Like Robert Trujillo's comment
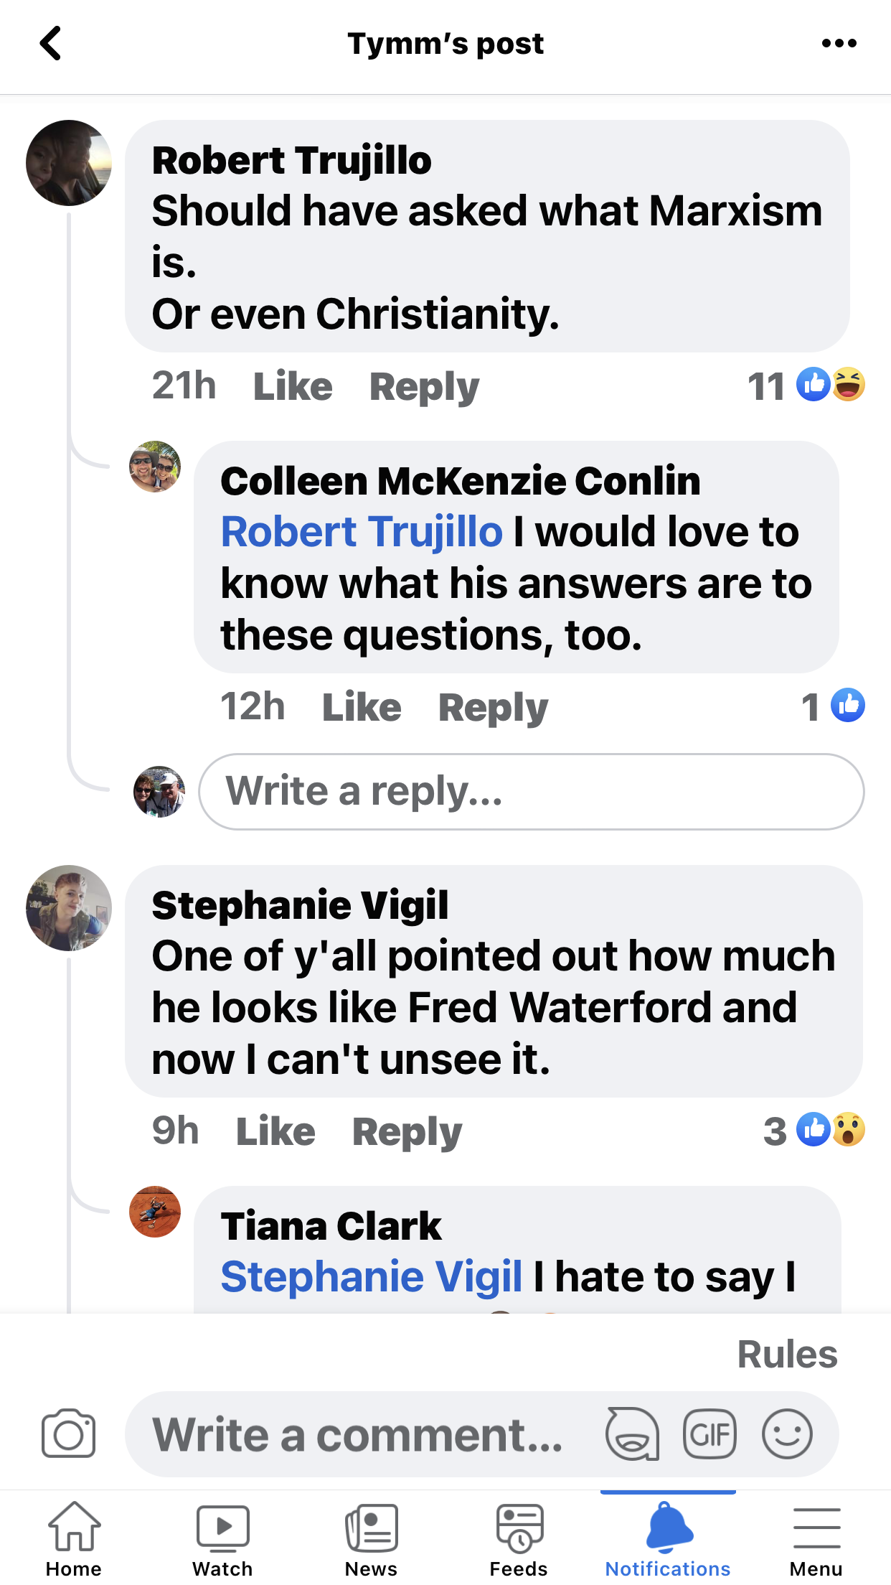The image size is (891, 1585). pyautogui.click(x=293, y=386)
